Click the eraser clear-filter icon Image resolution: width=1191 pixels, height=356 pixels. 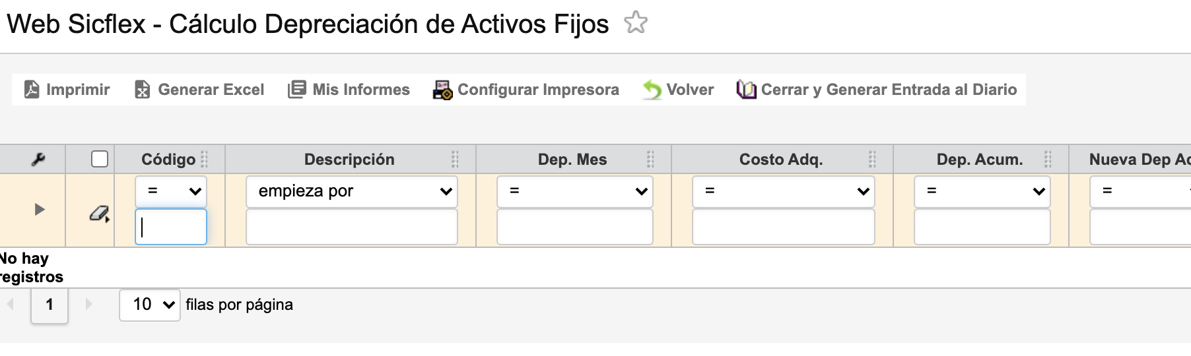coord(99,214)
